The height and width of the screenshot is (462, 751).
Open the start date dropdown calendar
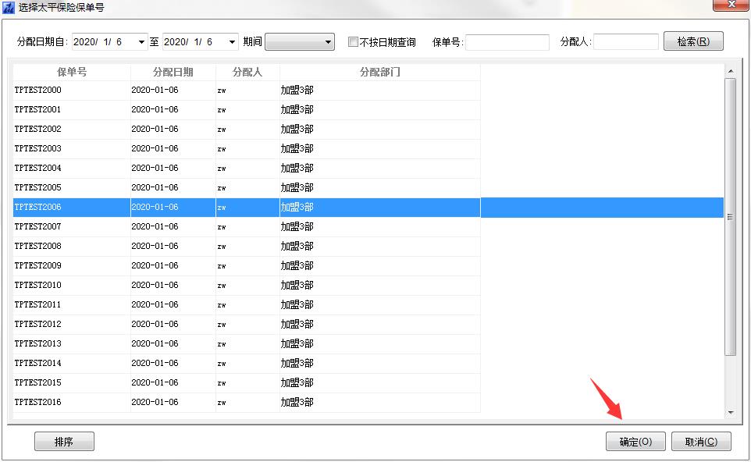click(141, 42)
